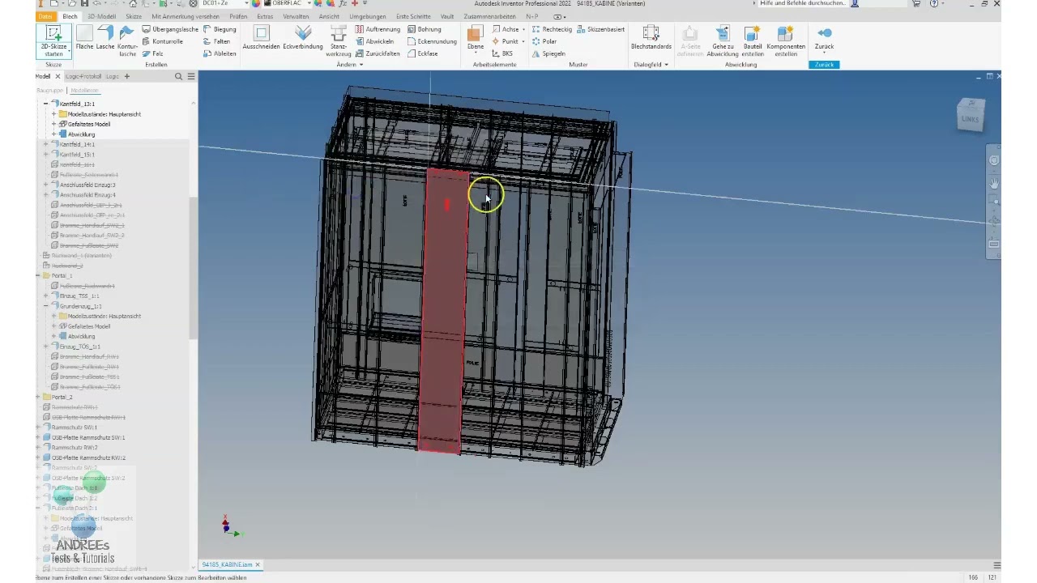Open the model browser hamburger menu
Image resolution: width=1037 pixels, height=583 pixels.
[x=191, y=76]
